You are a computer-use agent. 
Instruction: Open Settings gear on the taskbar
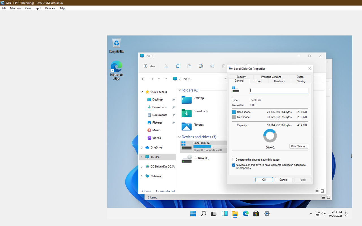click(x=266, y=214)
